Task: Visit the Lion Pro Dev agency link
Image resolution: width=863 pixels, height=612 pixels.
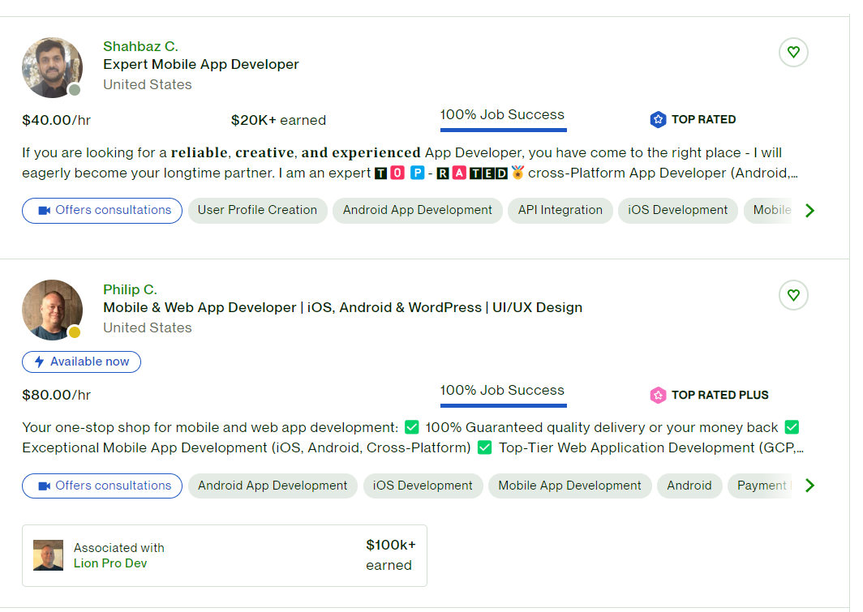Action: (110, 563)
